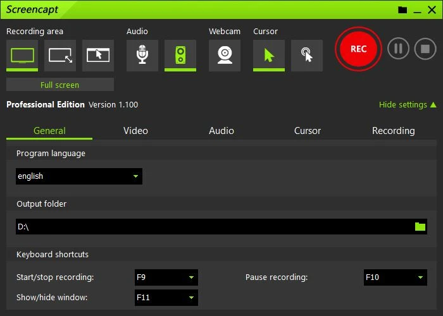Click the stop recording icon
The height and width of the screenshot is (316, 443).
coord(425,49)
